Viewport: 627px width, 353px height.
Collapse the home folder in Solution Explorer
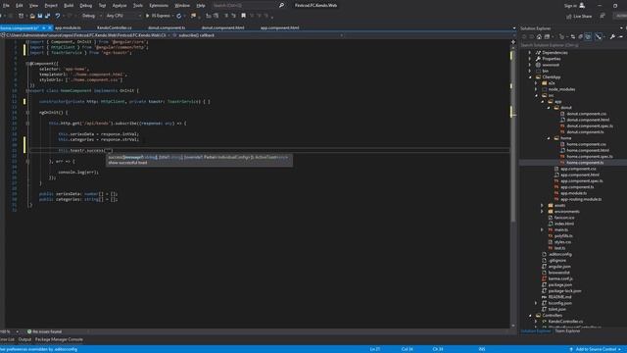pyautogui.click(x=549, y=138)
